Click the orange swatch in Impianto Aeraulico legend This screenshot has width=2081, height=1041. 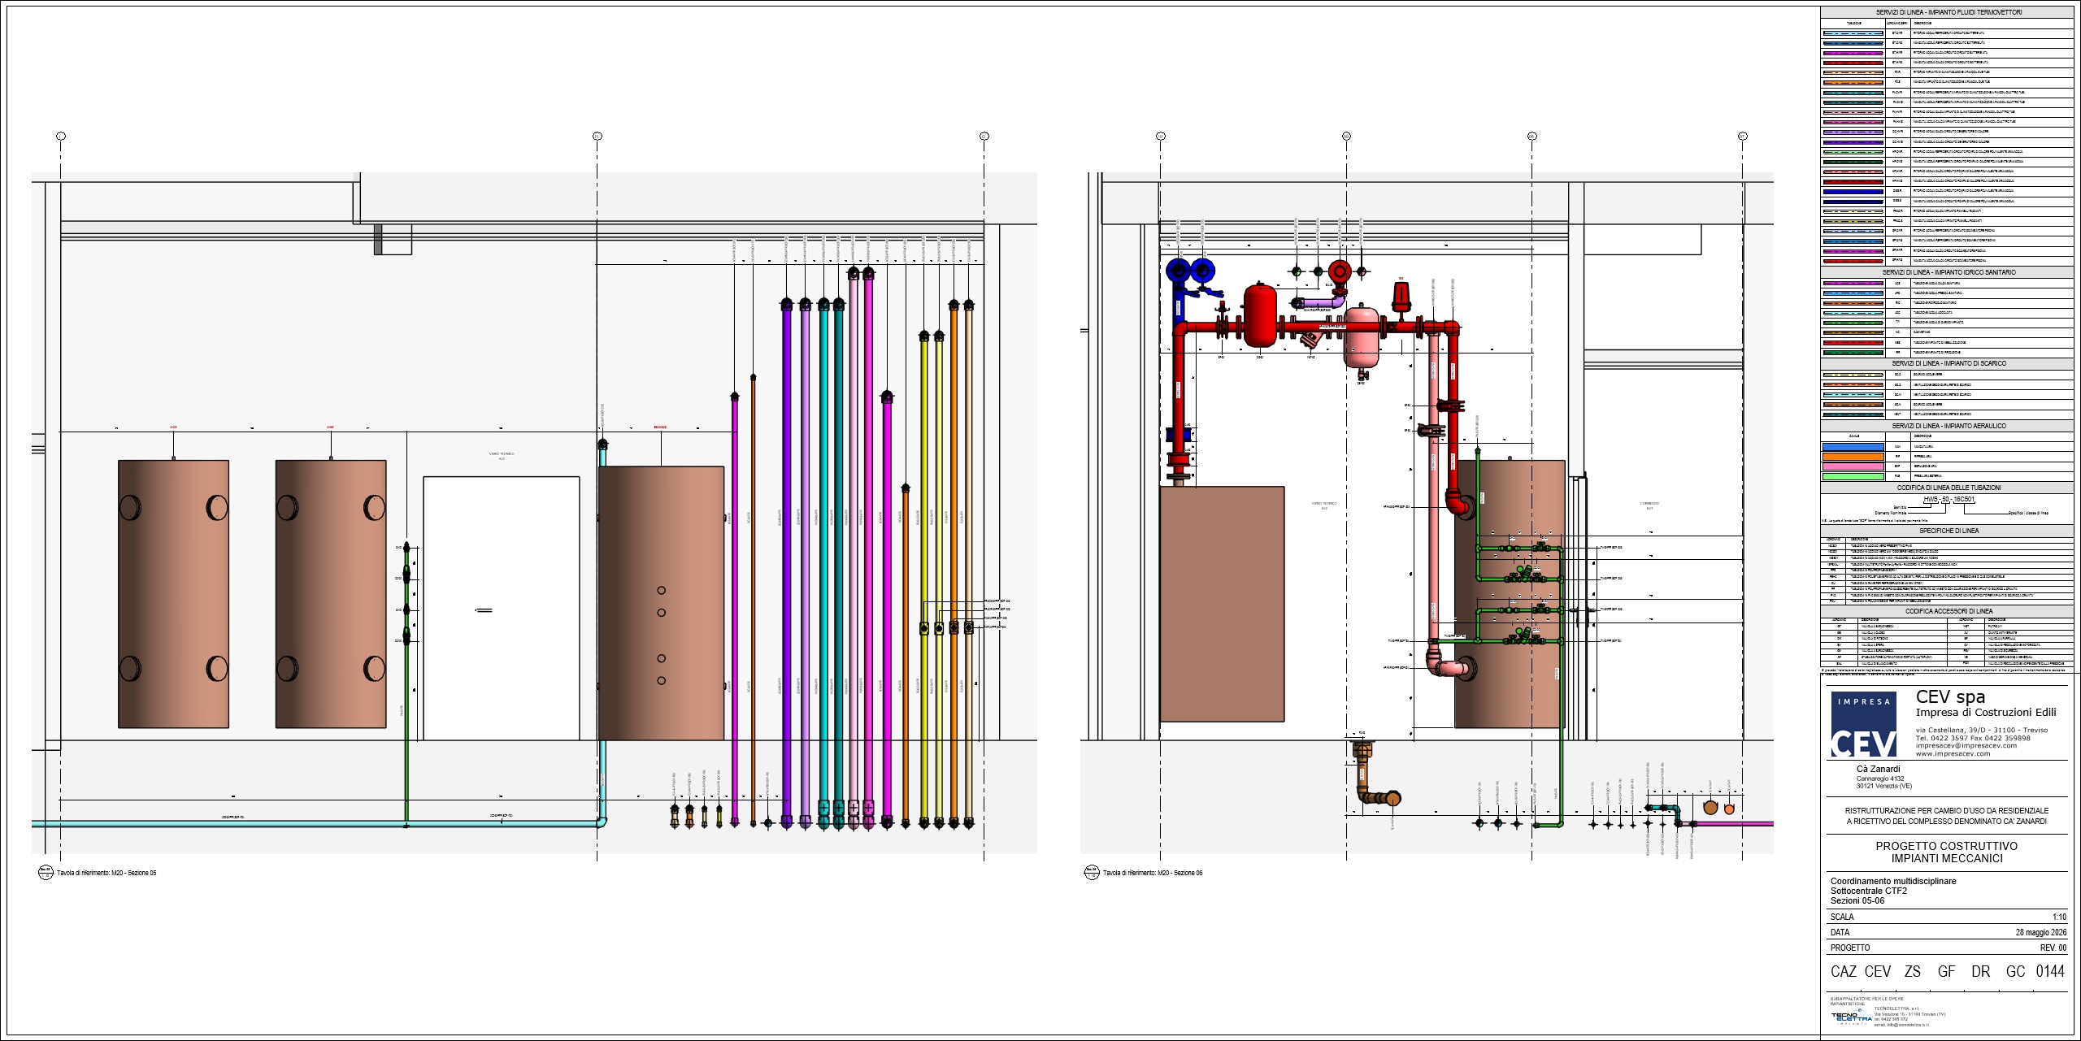pyautogui.click(x=1853, y=457)
